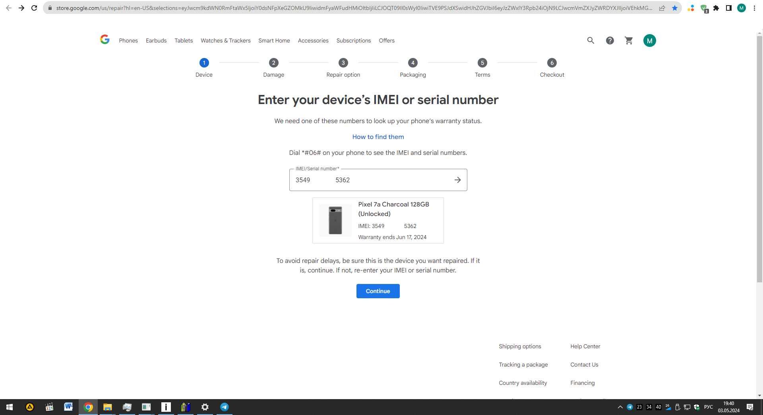Open the Settings gear in the taskbar
This screenshot has width=763, height=415.
(205, 407)
